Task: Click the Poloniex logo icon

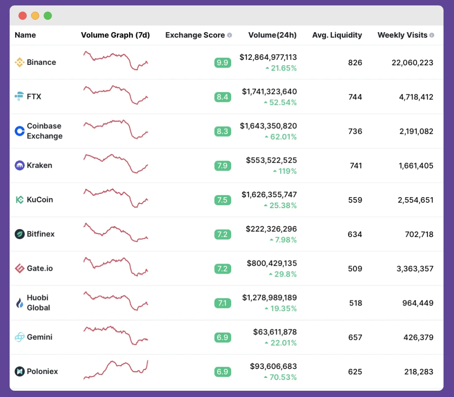Action: click(19, 371)
